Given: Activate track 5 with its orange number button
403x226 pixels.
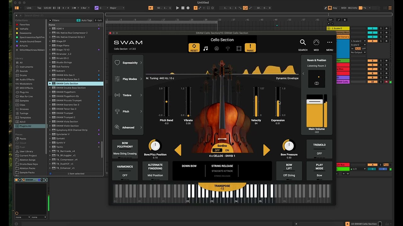Looking at the screenshot, I should pyautogui.click(x=372, y=61).
